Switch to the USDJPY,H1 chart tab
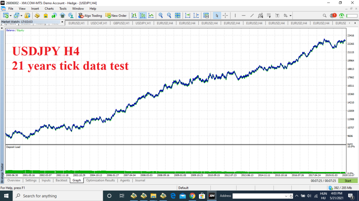This screenshot has height=201, width=359. point(143,23)
